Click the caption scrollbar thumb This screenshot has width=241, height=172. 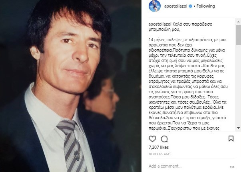click(x=238, y=35)
